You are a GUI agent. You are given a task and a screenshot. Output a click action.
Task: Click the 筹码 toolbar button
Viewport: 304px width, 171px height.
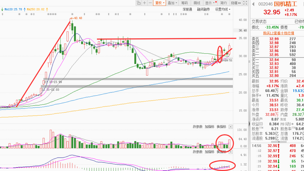[x=184, y=3]
